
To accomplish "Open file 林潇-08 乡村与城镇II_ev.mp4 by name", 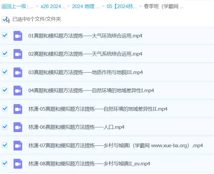I will (x=89, y=164).
